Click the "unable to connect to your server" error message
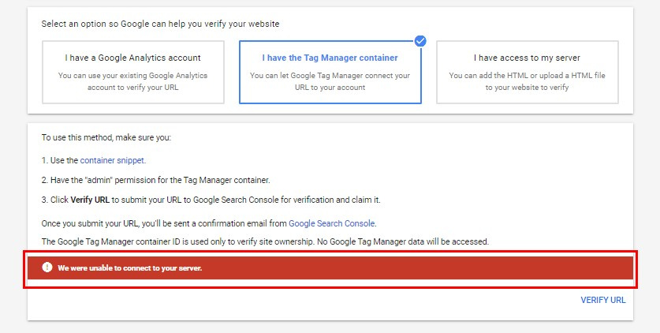The image size is (660, 333). point(130,268)
